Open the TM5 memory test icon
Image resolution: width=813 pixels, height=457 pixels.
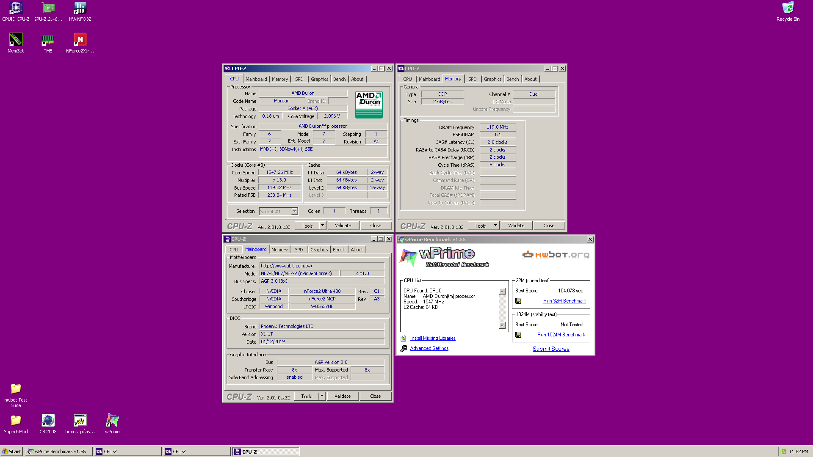click(x=48, y=43)
